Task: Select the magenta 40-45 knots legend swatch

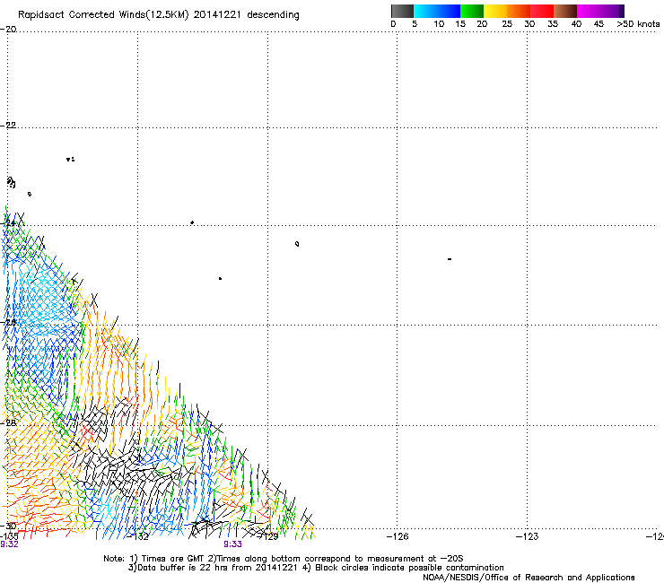Action: coord(589,11)
